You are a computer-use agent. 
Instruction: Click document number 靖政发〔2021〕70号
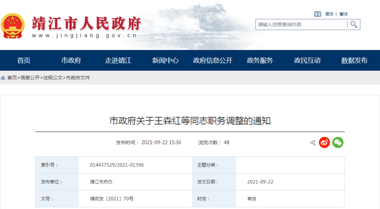point(112,199)
